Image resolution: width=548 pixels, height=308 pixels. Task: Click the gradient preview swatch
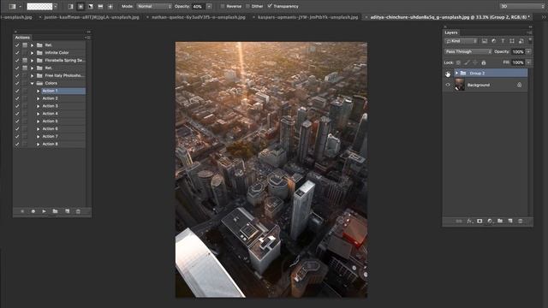39,6
